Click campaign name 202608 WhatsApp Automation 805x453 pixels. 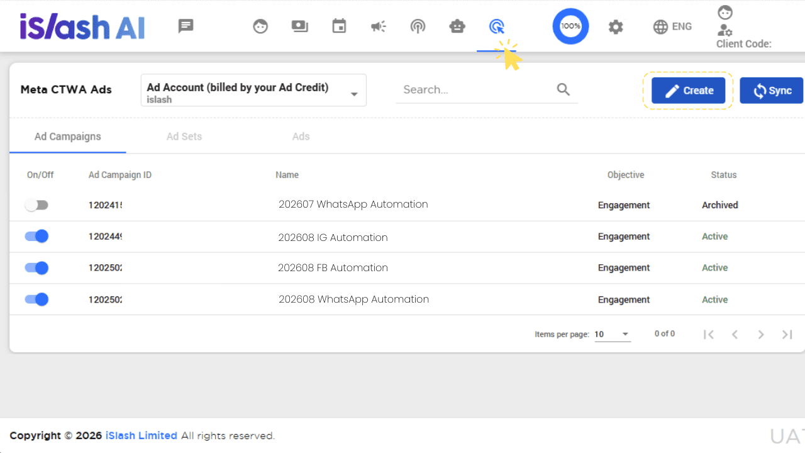pyautogui.click(x=354, y=299)
